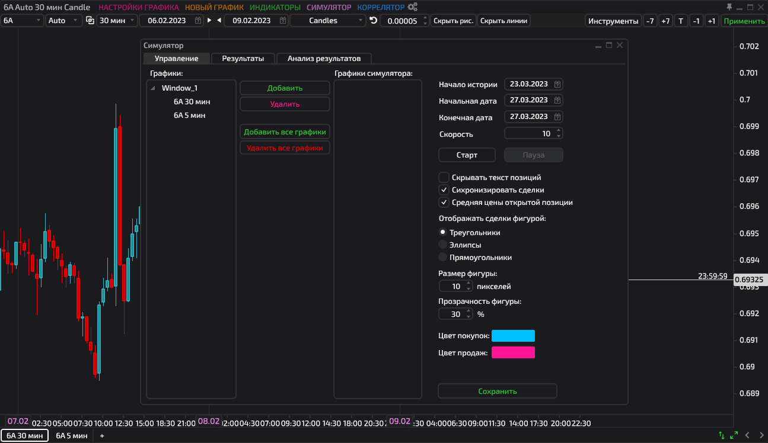Viewport: 768px width, 443px height.
Task: Enable Скрывать текст позиций checkbox
Action: click(444, 177)
